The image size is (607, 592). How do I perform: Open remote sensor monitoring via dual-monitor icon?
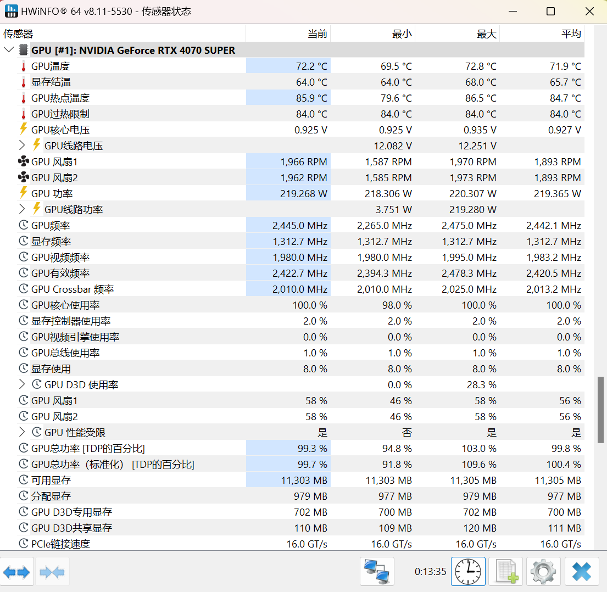coord(376,571)
